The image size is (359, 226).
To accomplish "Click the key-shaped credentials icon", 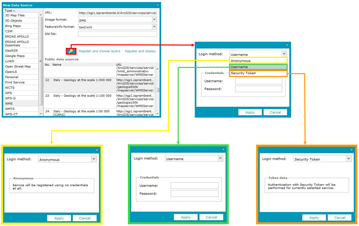I will click(x=70, y=51).
